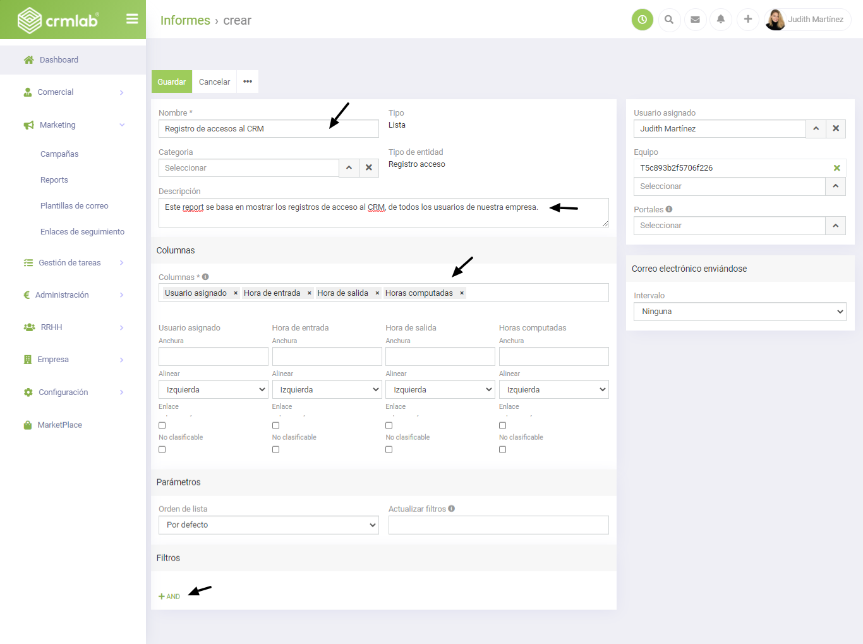The height and width of the screenshot is (644, 863).
Task: Check No clasificable for Hora de salida
Action: [389, 449]
